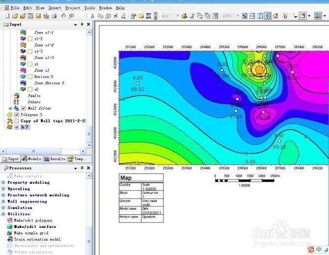Open the Insert menu
This screenshot has height=255, width=329.
pyautogui.click(x=55, y=8)
